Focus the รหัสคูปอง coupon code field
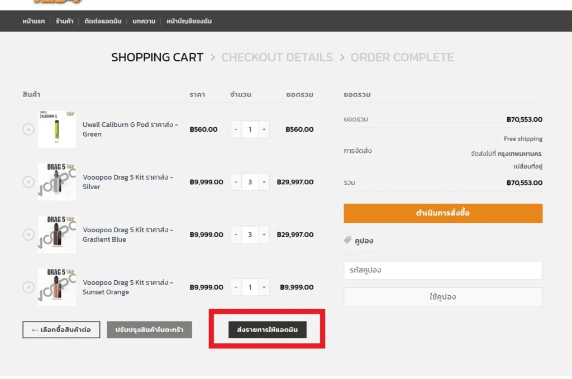 pos(443,270)
